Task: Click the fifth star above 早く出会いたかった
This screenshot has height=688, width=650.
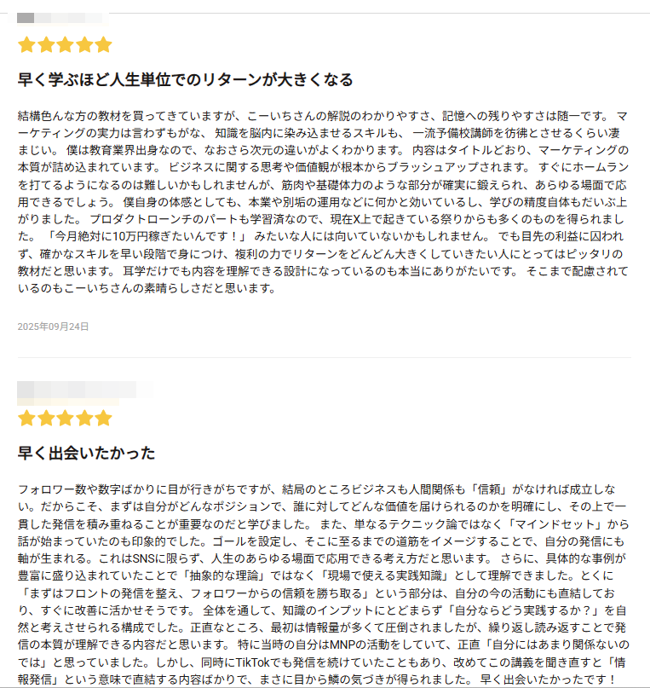Action: (x=103, y=418)
